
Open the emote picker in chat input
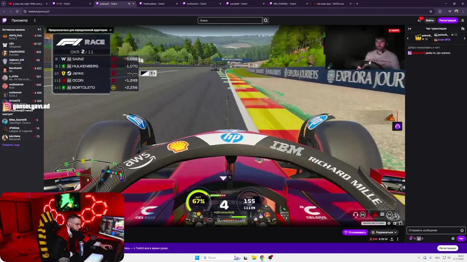tap(462, 230)
